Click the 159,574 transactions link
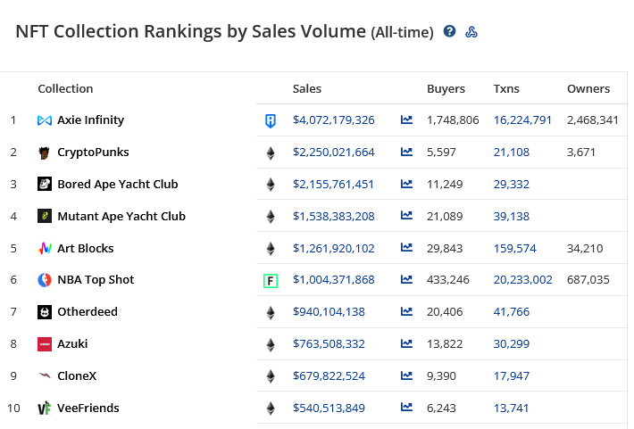Image resolution: width=634 pixels, height=429 pixels. tap(514, 248)
